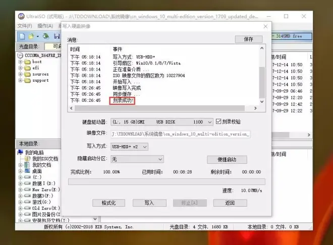Viewport: 333px width, 245px height.
Task: Select the support folder
Action: (37, 80)
